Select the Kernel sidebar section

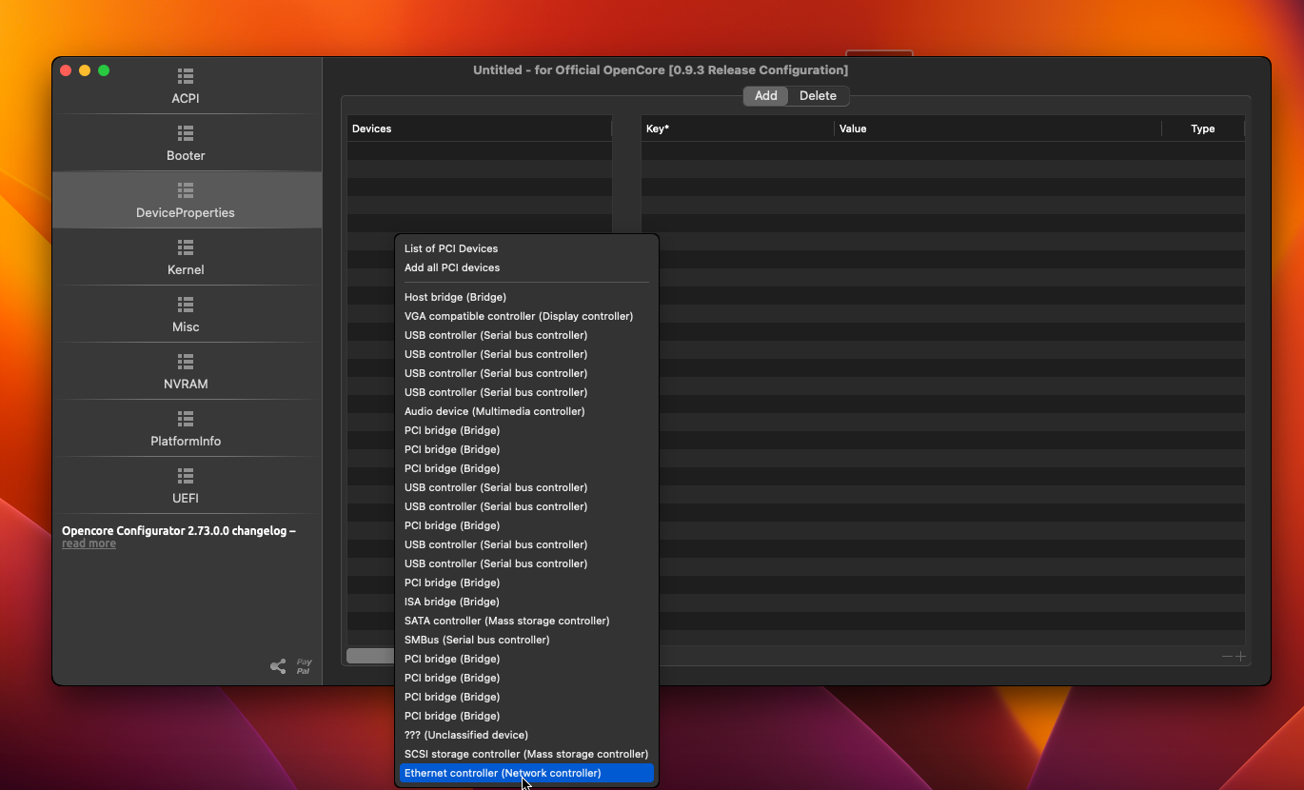[186, 257]
